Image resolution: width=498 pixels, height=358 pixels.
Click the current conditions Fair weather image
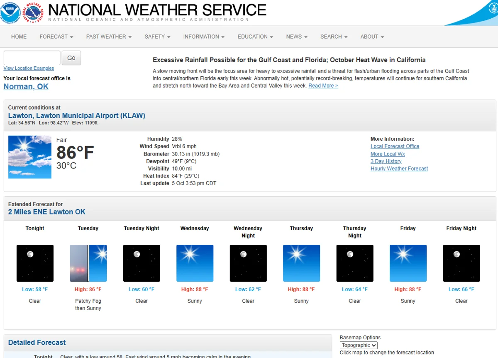30,157
